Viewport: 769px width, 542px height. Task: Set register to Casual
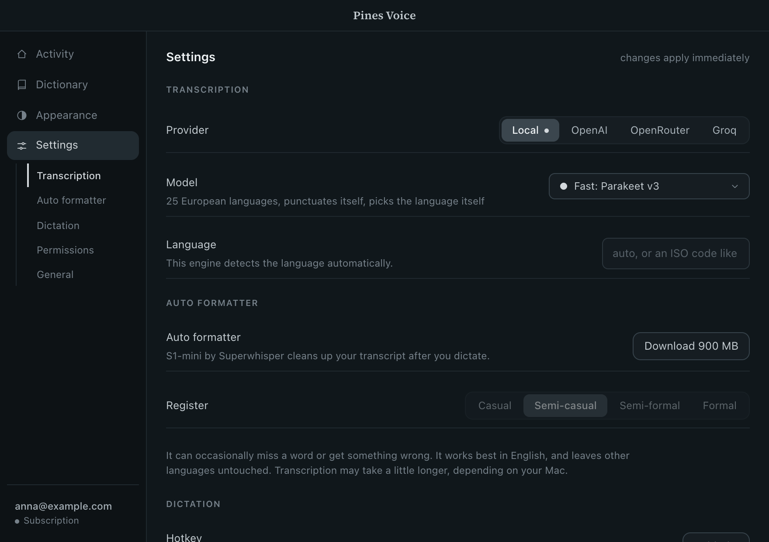click(x=495, y=406)
